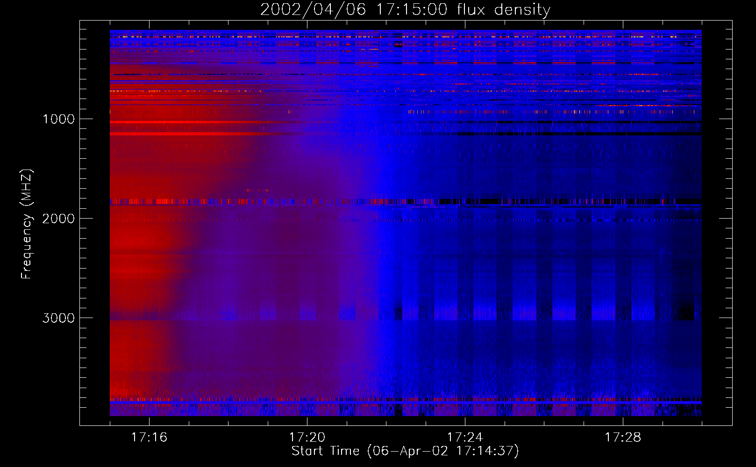Image resolution: width=756 pixels, height=467 pixels.
Task: Click the 17:24 time tick label
Action: 465,438
